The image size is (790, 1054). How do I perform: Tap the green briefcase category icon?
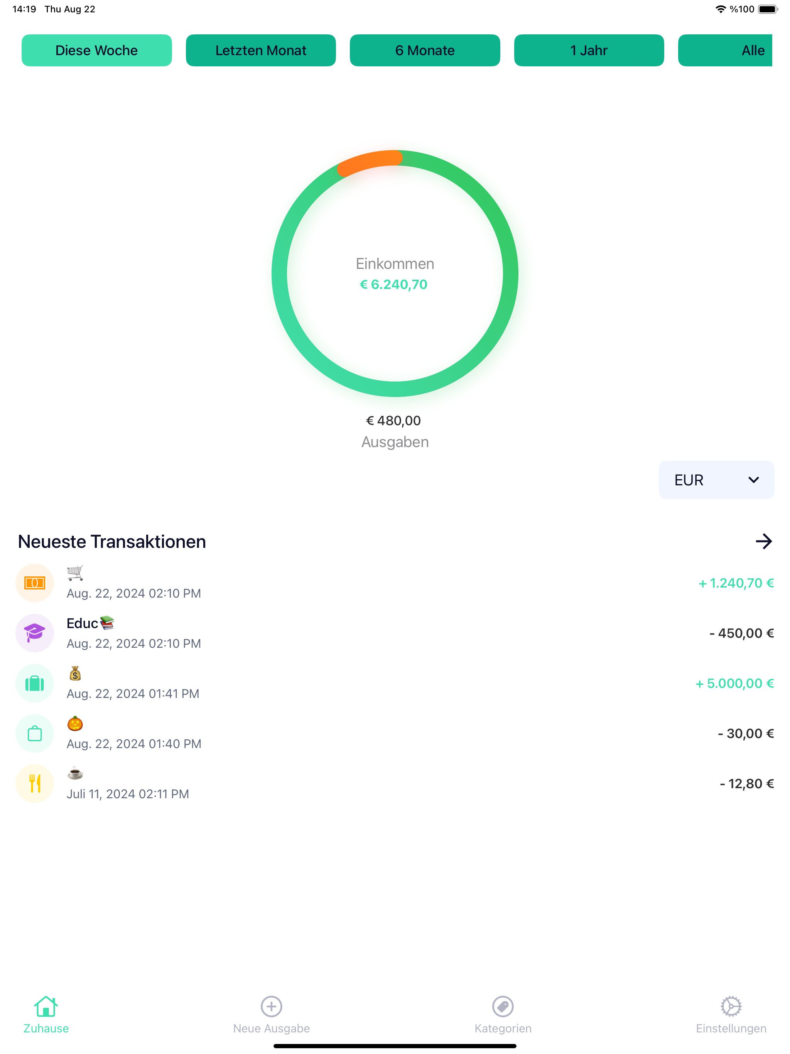(35, 683)
